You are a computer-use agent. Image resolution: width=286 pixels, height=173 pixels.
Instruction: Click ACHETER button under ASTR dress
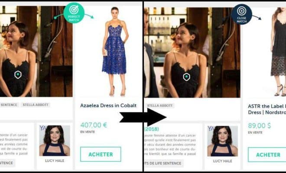[267, 155]
